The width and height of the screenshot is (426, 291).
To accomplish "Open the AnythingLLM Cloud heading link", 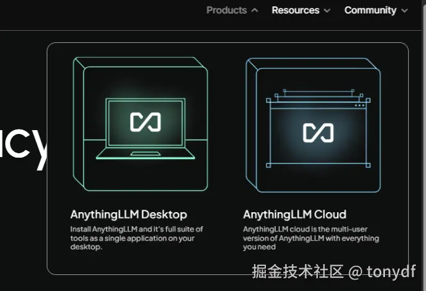I will point(295,215).
